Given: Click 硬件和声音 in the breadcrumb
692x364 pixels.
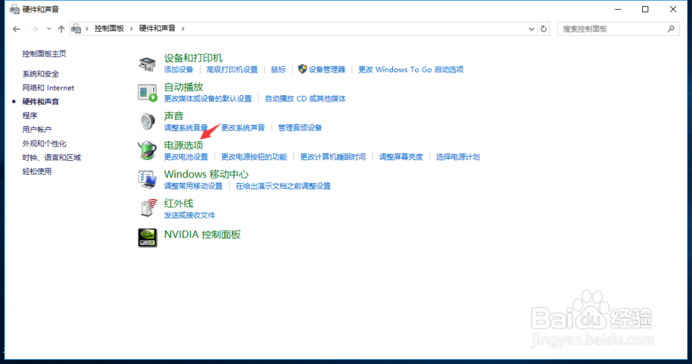Looking at the screenshot, I should pos(157,28).
